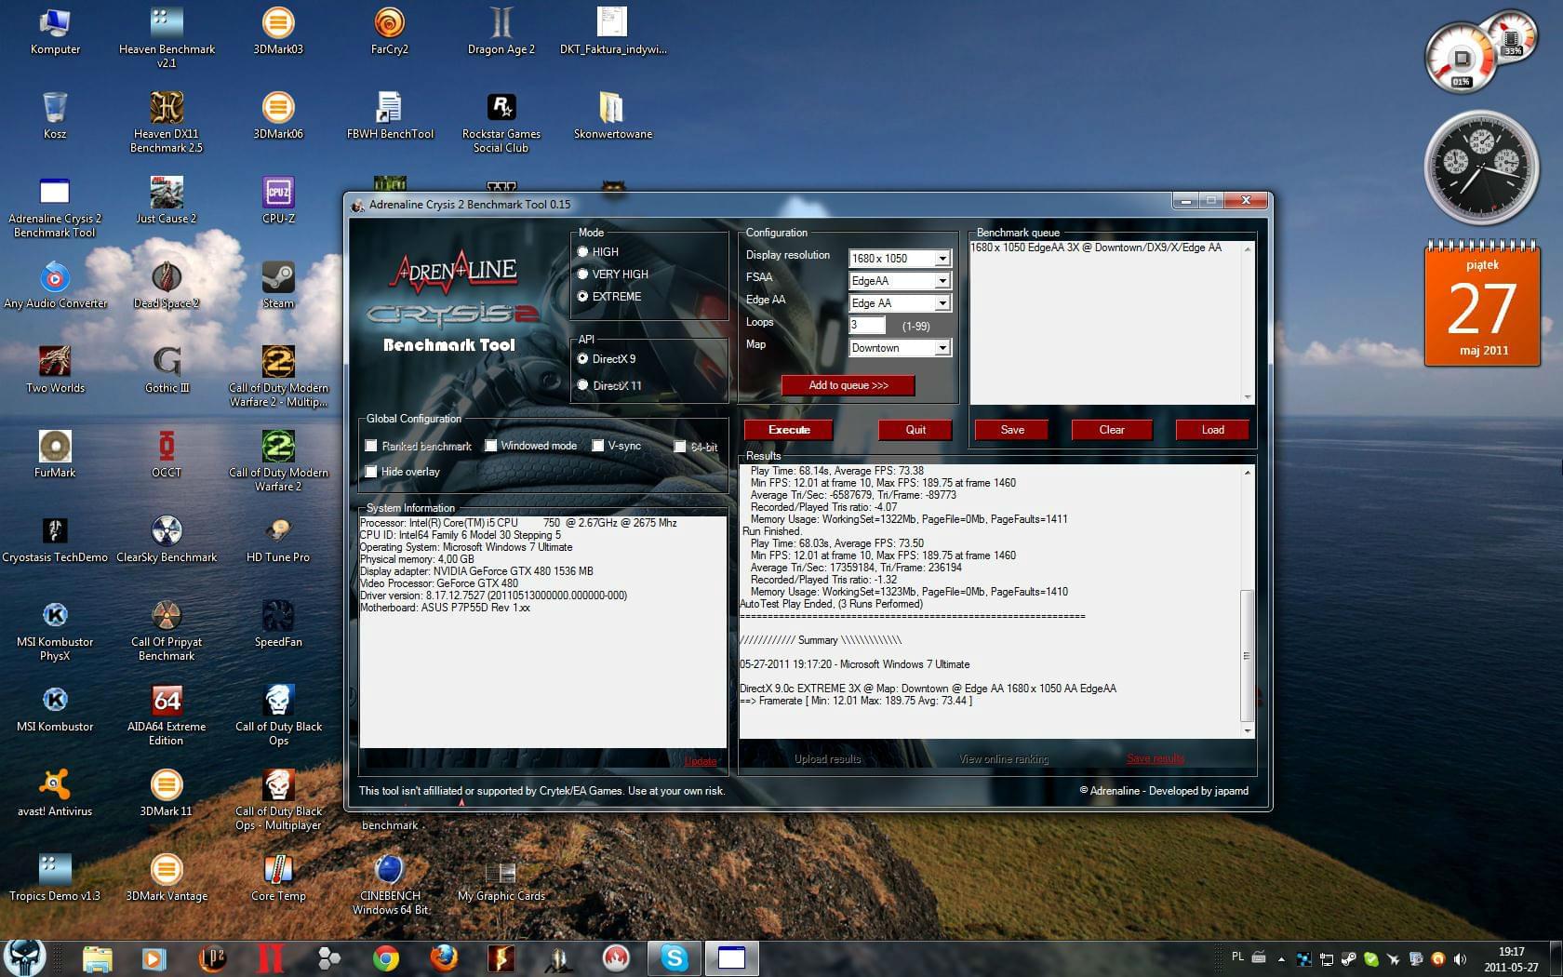Click the tray volume icon
The width and height of the screenshot is (1563, 977).
(x=1460, y=958)
